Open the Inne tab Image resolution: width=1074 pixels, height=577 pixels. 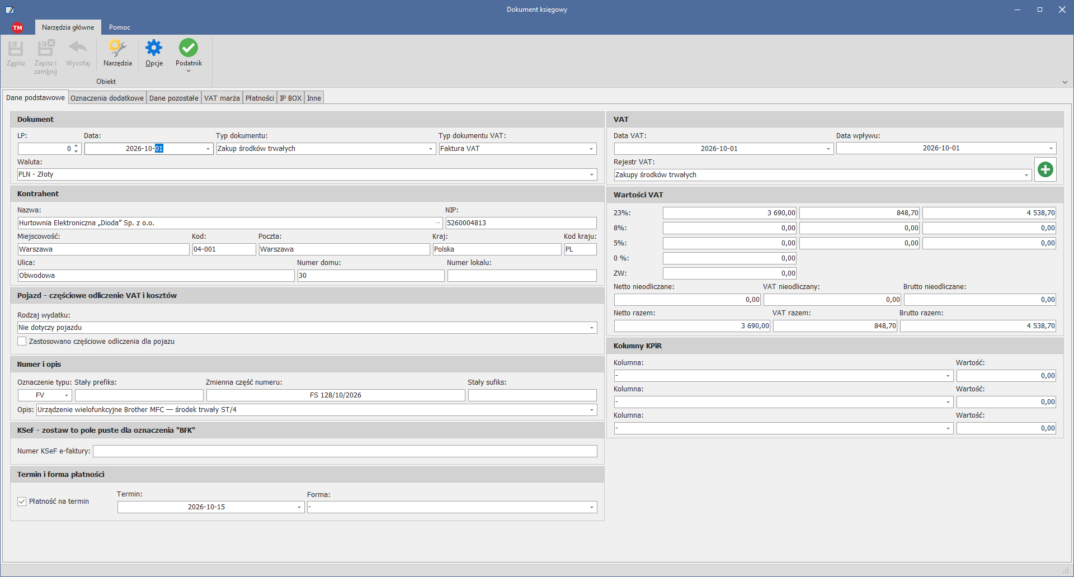click(314, 98)
